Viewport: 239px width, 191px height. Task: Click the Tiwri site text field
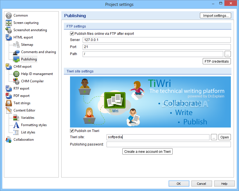point(158,137)
